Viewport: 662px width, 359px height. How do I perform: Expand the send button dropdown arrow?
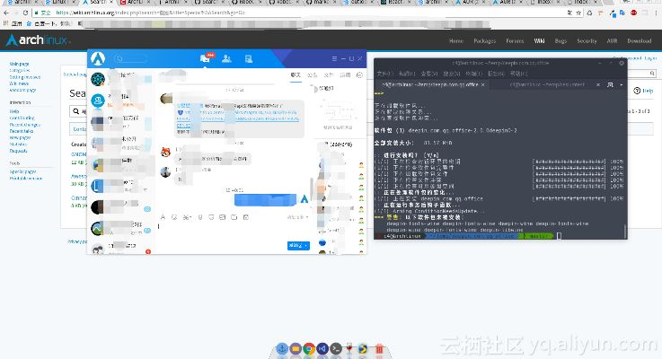click(x=310, y=245)
